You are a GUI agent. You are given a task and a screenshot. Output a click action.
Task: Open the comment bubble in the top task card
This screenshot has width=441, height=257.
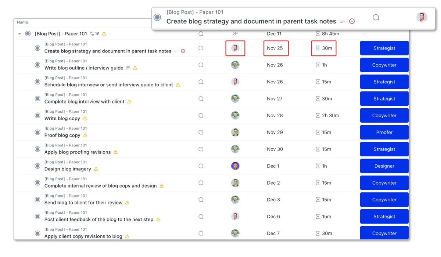(x=376, y=17)
